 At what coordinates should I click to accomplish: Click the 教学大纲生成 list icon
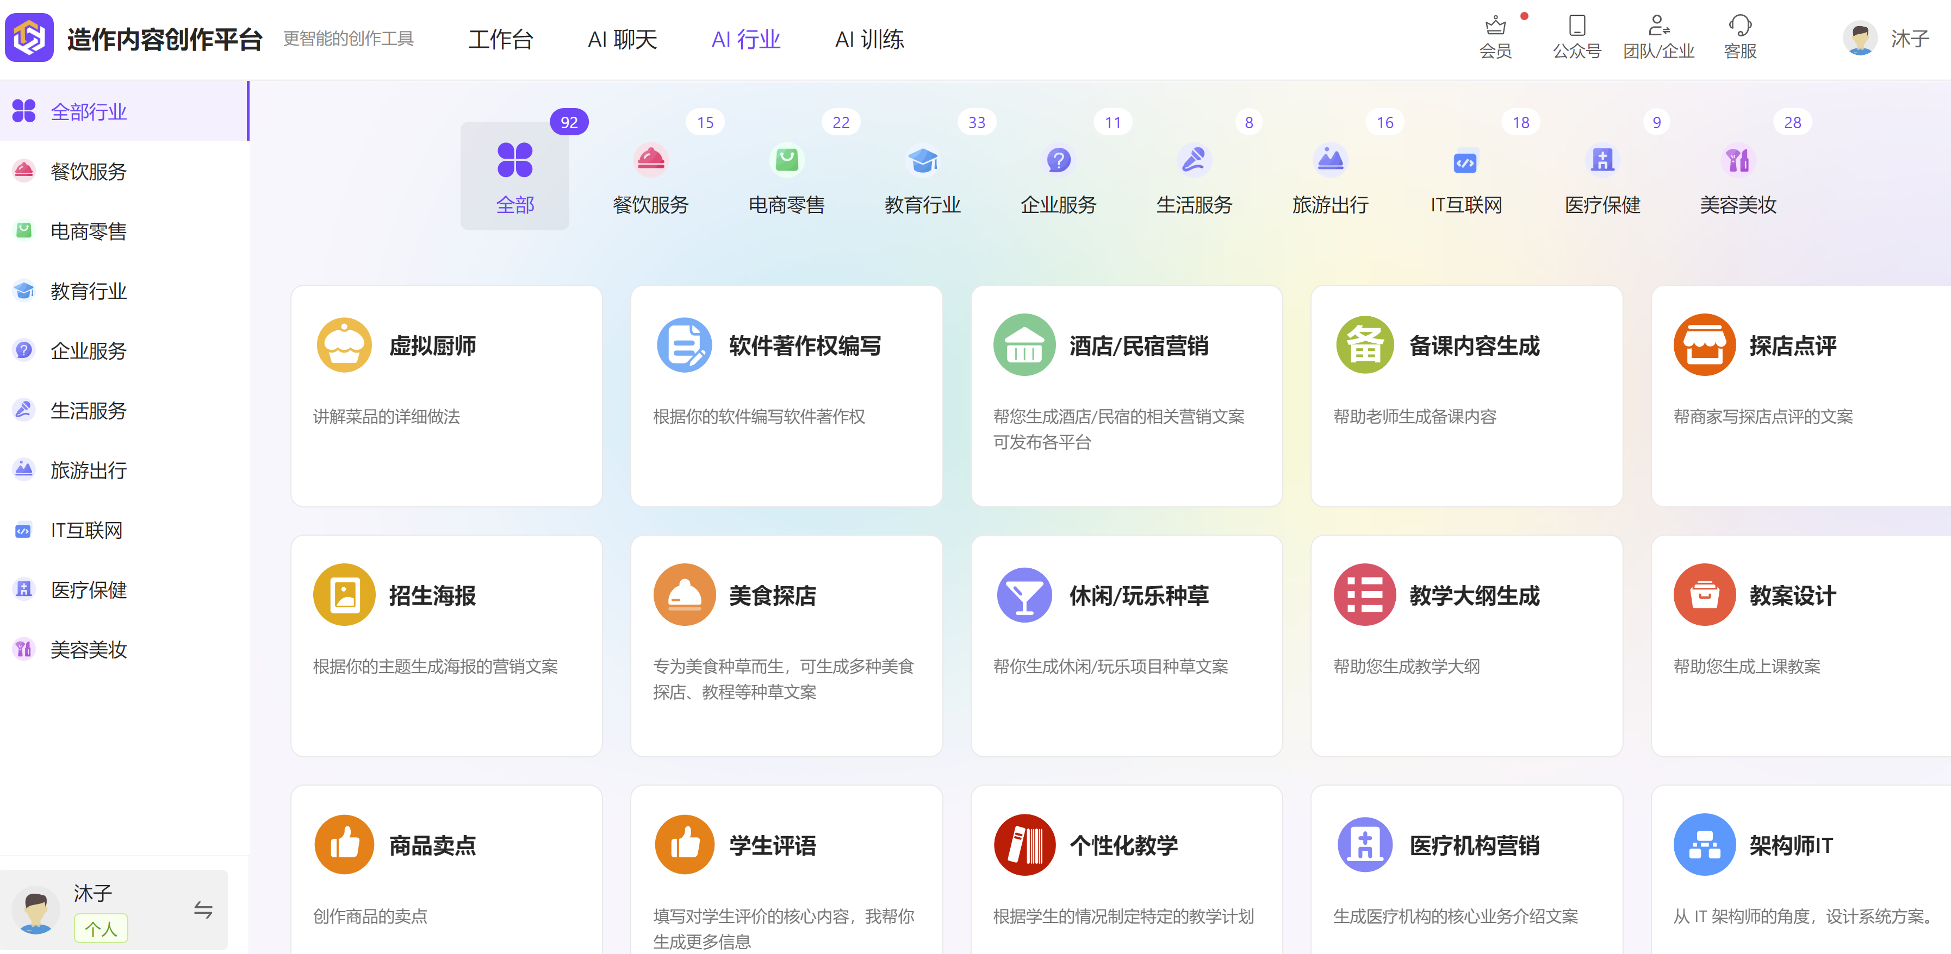pos(1365,595)
